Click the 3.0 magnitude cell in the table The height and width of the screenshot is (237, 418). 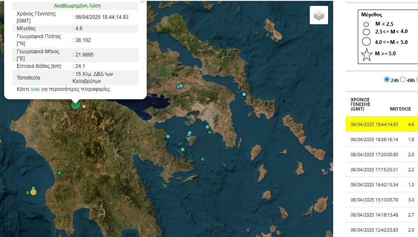(x=411, y=200)
